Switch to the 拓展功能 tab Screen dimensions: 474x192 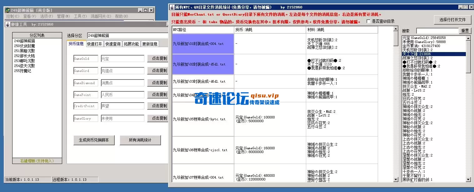(132, 44)
